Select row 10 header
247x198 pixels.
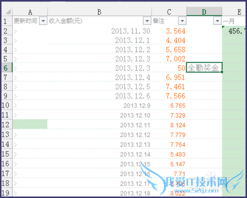(7, 105)
